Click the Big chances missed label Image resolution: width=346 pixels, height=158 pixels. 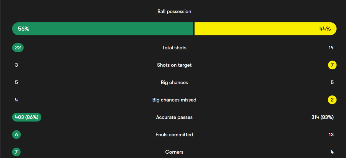click(174, 100)
